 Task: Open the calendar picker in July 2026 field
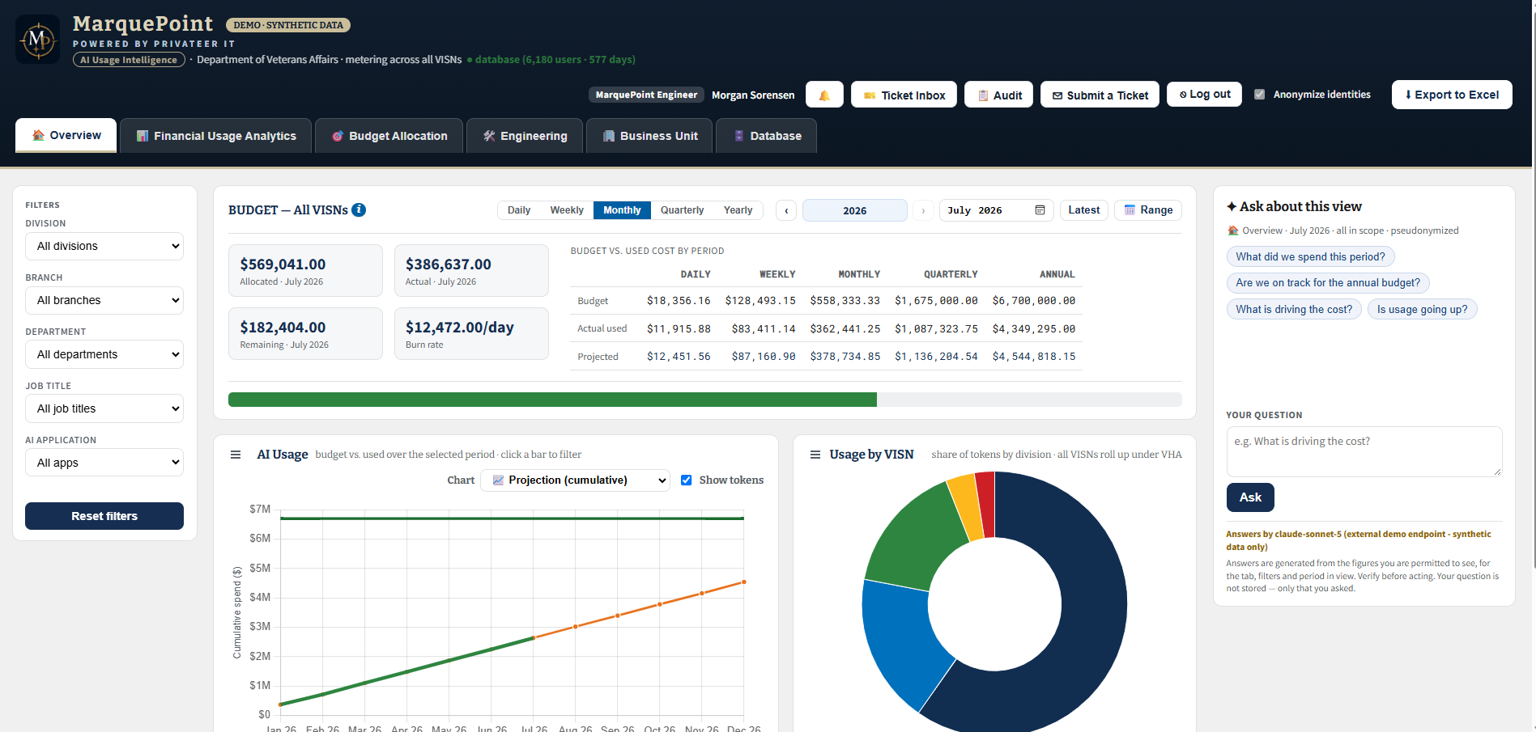pos(1040,210)
